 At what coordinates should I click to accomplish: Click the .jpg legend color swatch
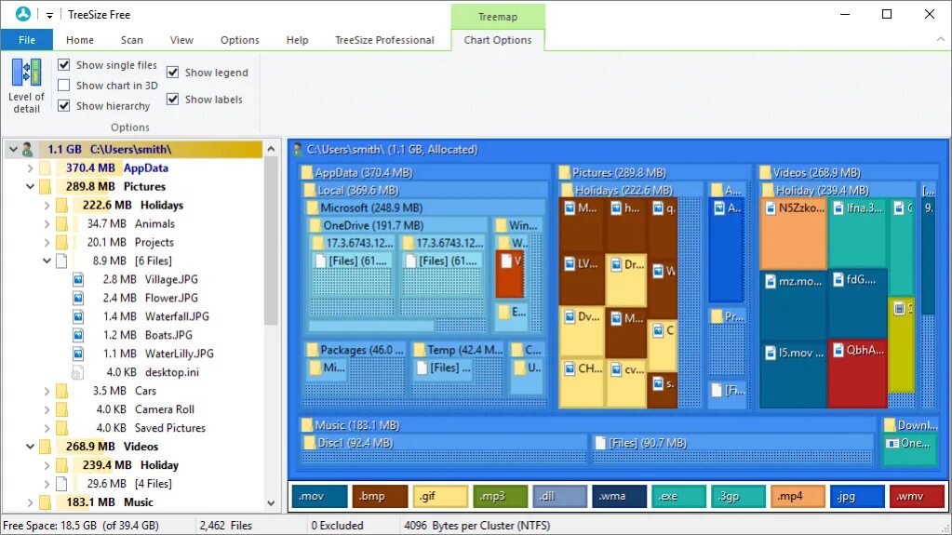(x=857, y=496)
